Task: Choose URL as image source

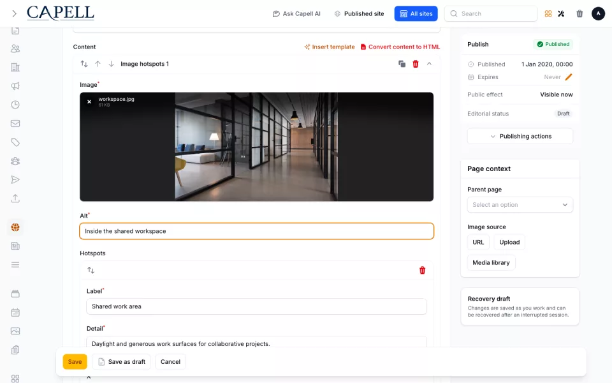Action: tap(478, 243)
